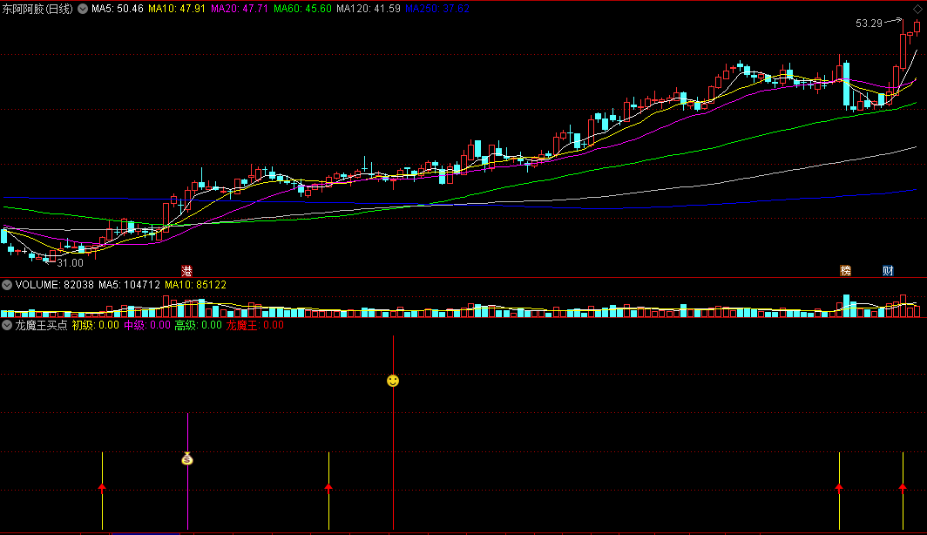
Task: Click the volume MA10: 85122 label
Action: (x=196, y=285)
